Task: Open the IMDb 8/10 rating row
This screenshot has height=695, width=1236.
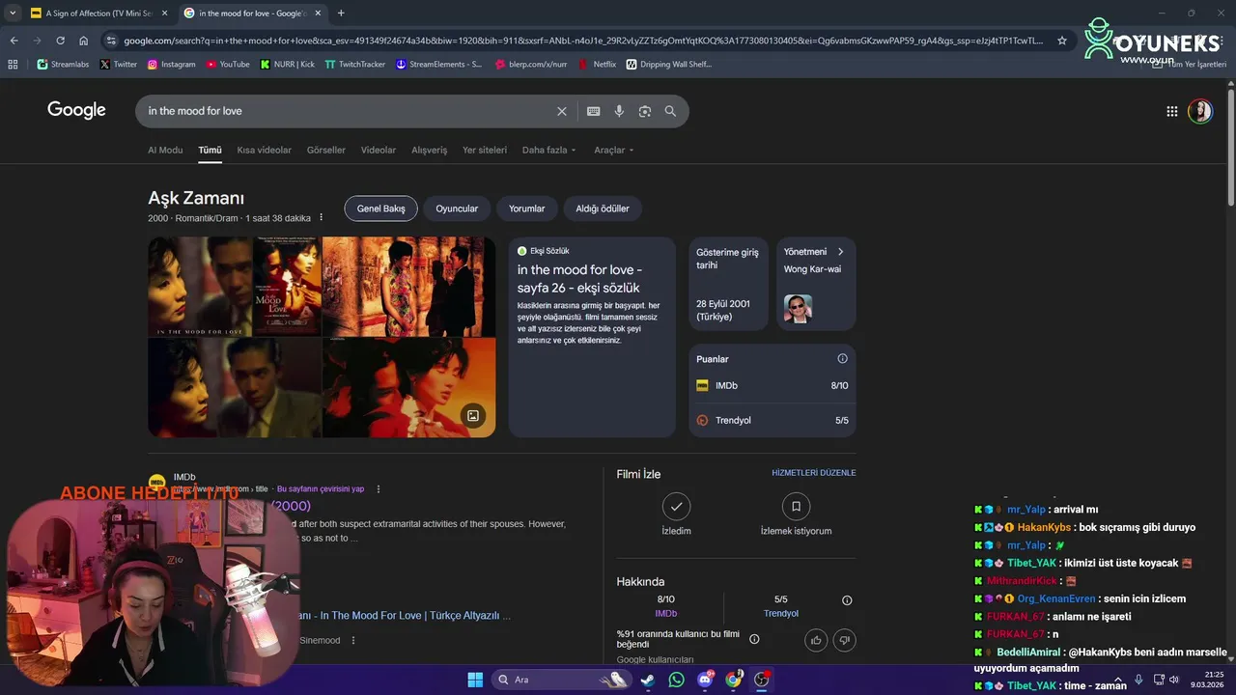Action: (772, 385)
